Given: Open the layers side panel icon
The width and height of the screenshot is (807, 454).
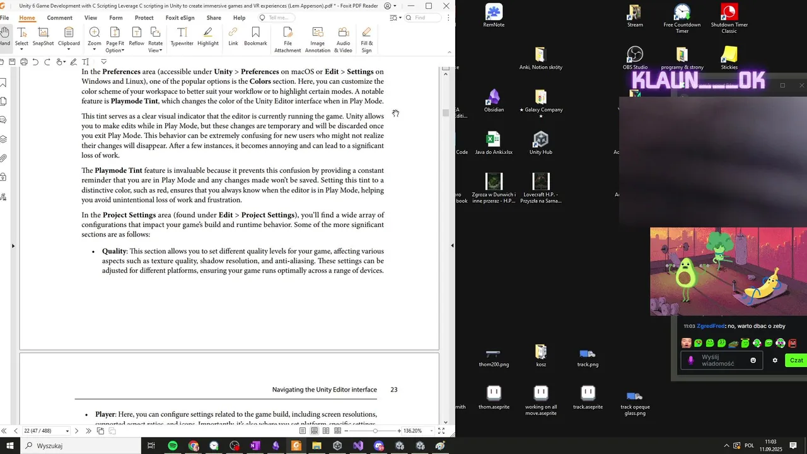Looking at the screenshot, I should (3, 139).
